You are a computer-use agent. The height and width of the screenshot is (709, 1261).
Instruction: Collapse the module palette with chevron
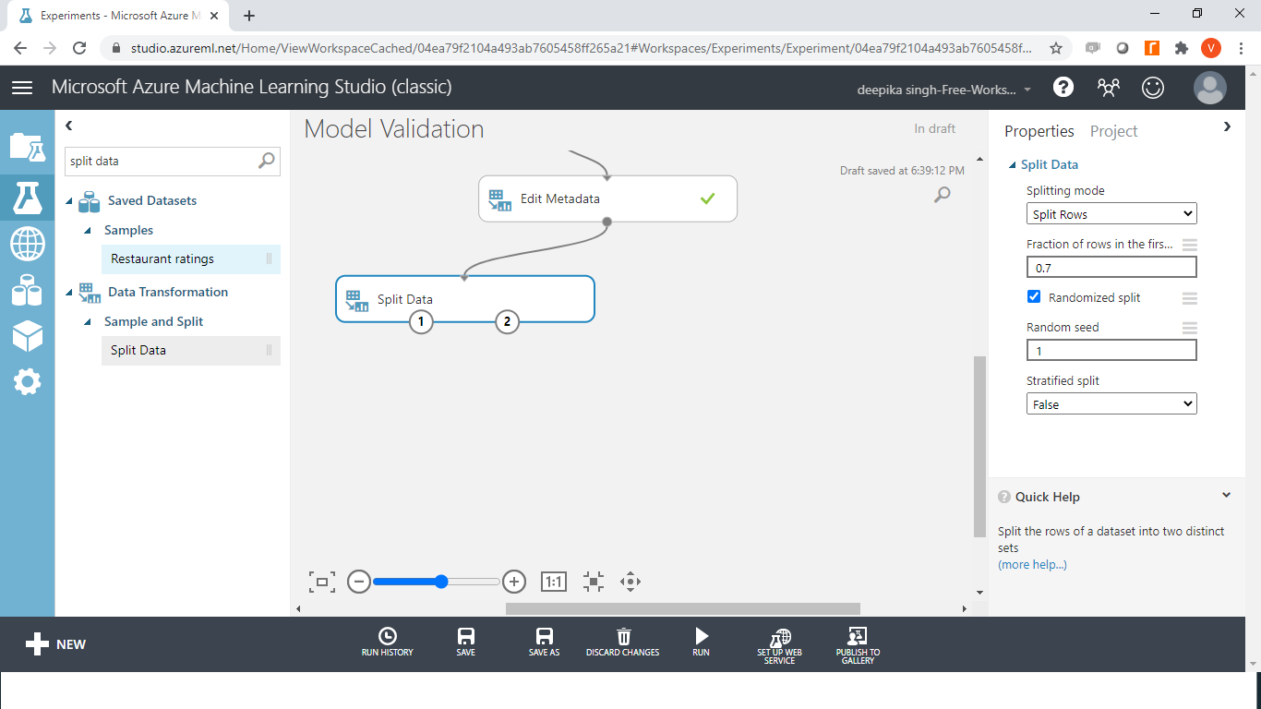(69, 126)
